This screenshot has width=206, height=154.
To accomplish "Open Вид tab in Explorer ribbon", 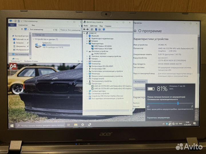I will pos(33,25).
